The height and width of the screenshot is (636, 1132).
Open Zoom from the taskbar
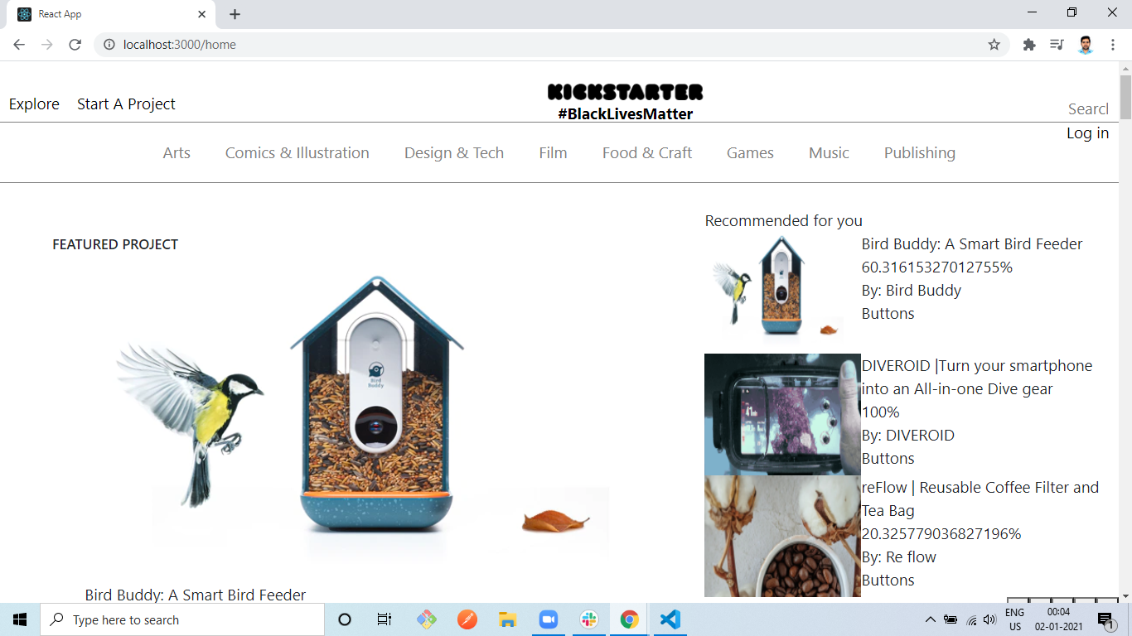(549, 619)
